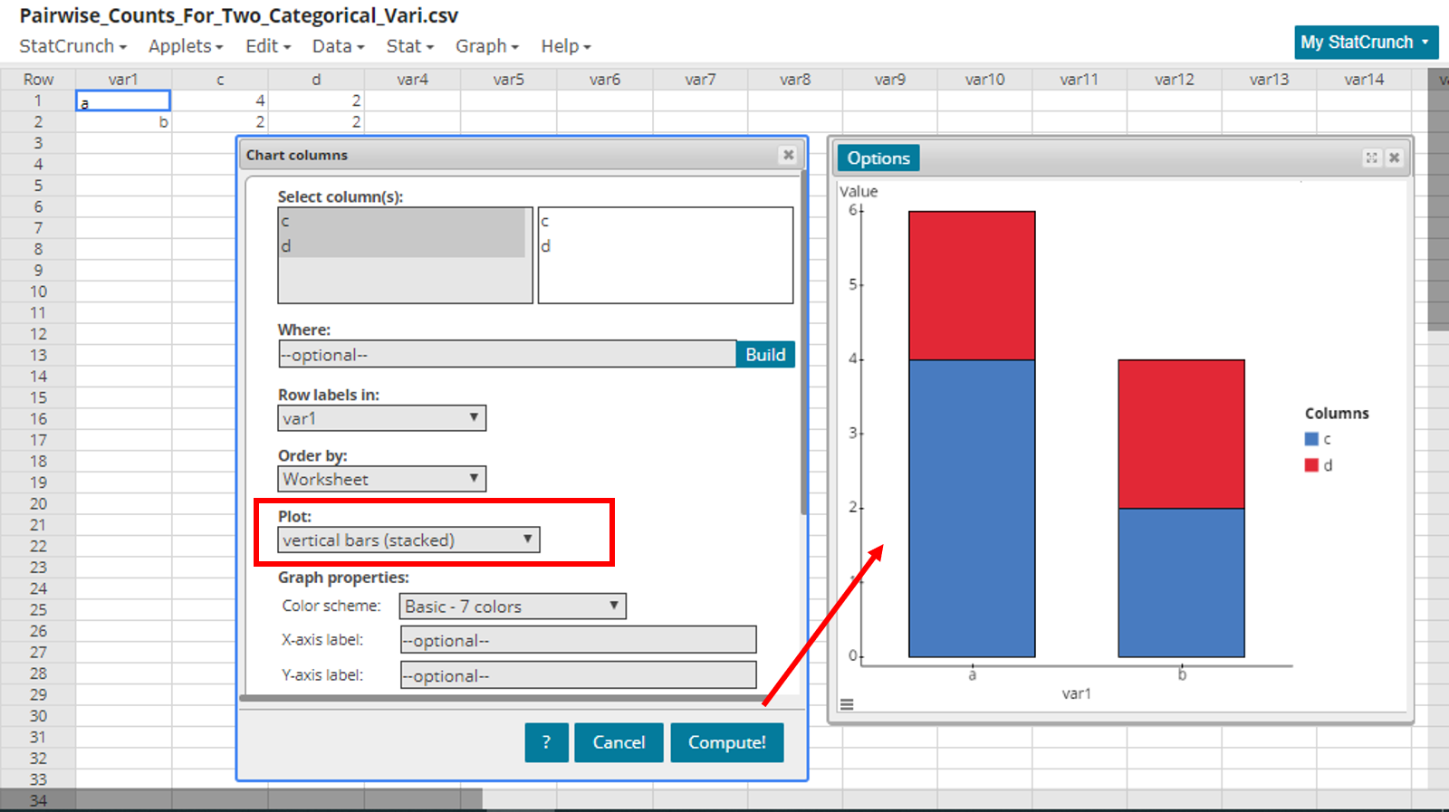The image size is (1449, 812).
Task: Open the Plot type dropdown
Action: (408, 540)
